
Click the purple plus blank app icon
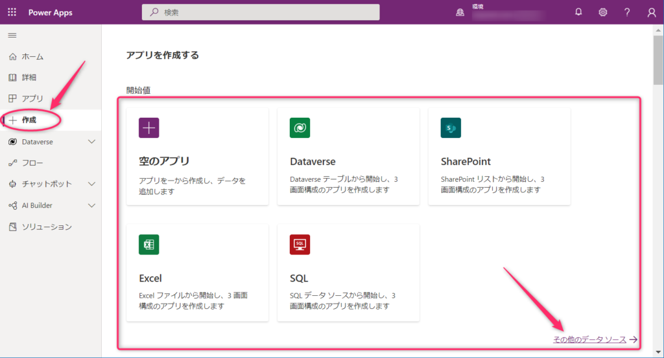click(148, 128)
